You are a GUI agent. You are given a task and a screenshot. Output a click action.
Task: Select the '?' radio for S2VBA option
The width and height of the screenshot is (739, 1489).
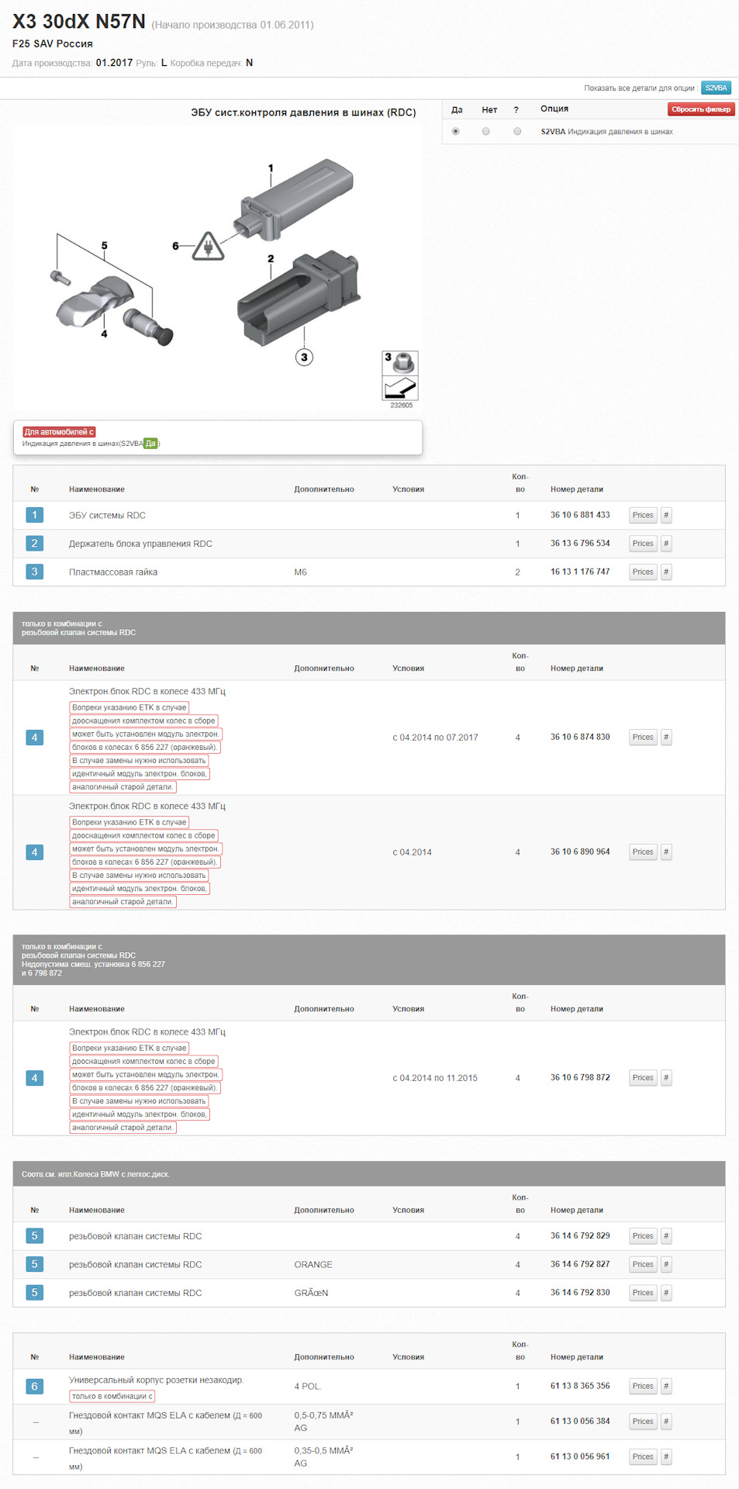tap(517, 131)
